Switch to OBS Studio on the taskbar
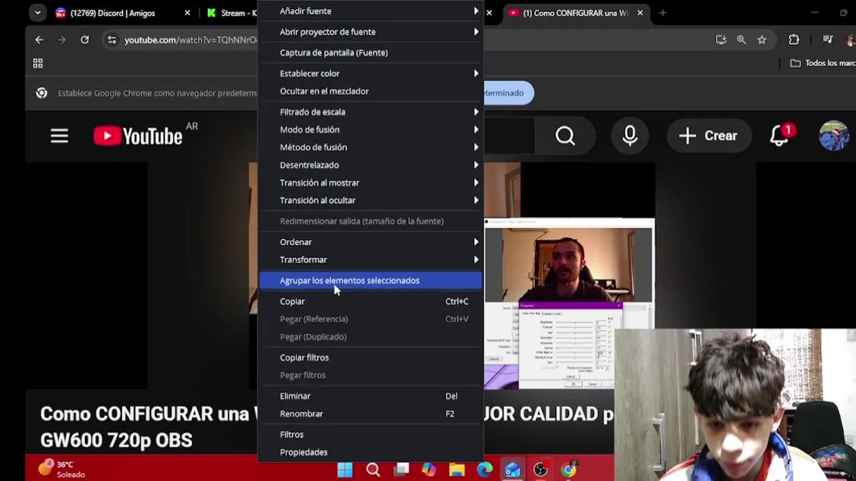 click(540, 470)
